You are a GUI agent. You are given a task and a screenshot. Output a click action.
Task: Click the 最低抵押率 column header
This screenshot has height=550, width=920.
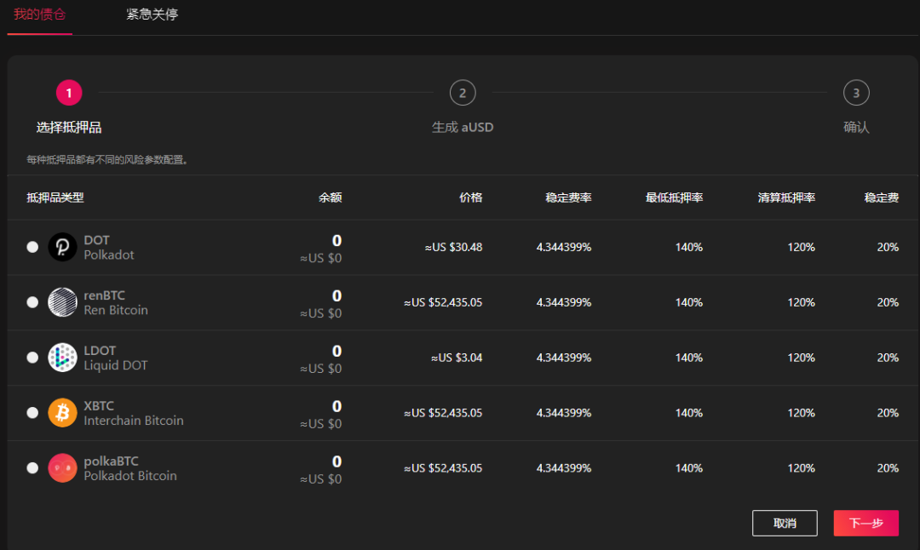click(674, 198)
